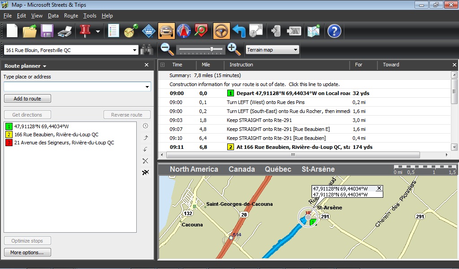Open the Help menu
The image size is (459, 269).
click(x=107, y=16)
